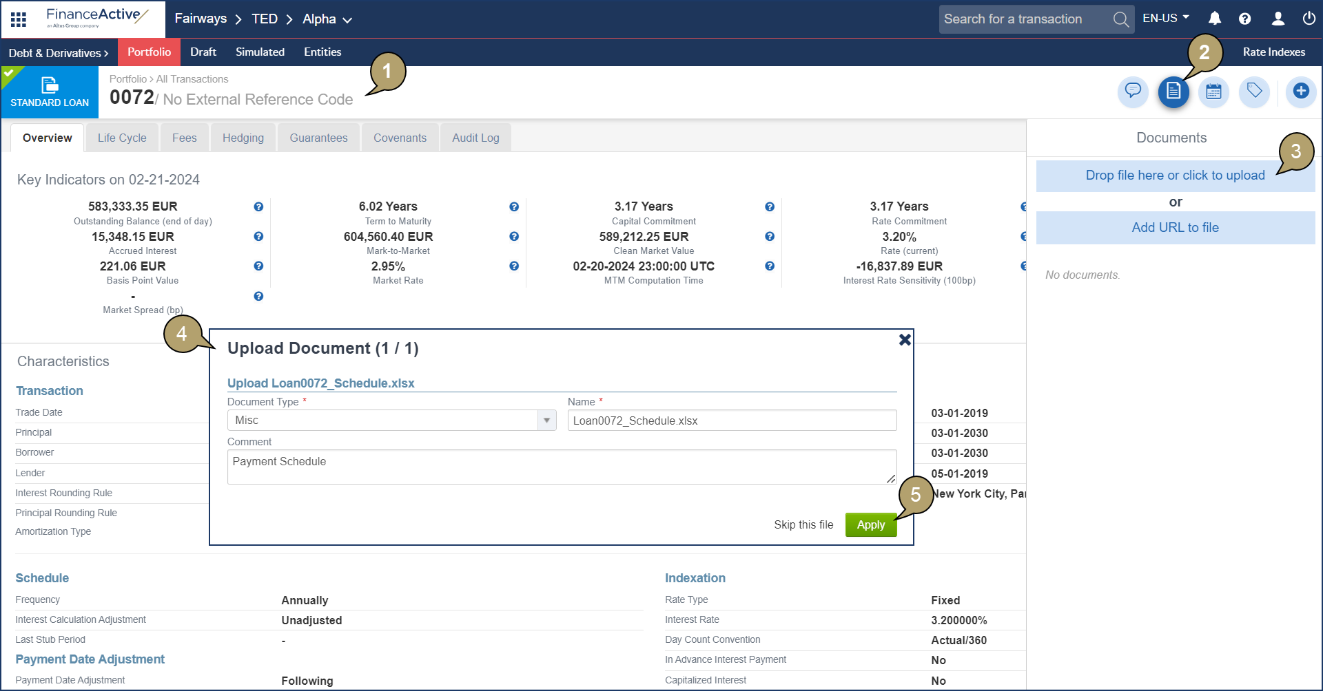The image size is (1323, 691).
Task: Expand the EN-US language dropdown
Action: click(1165, 19)
